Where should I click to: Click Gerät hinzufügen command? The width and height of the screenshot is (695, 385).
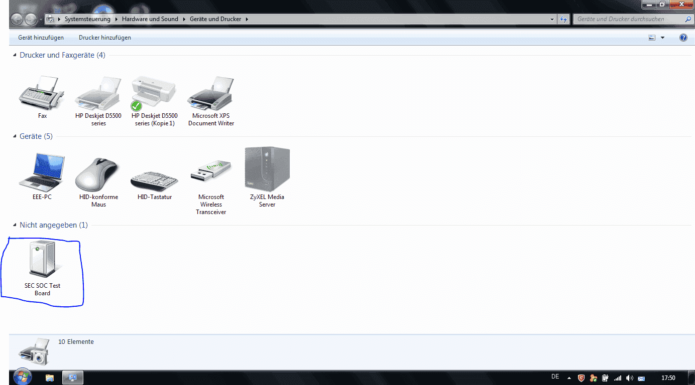coord(41,38)
